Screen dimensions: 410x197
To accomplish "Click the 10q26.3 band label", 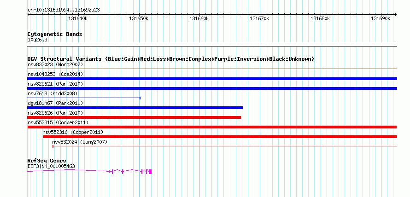I will click(37, 40).
